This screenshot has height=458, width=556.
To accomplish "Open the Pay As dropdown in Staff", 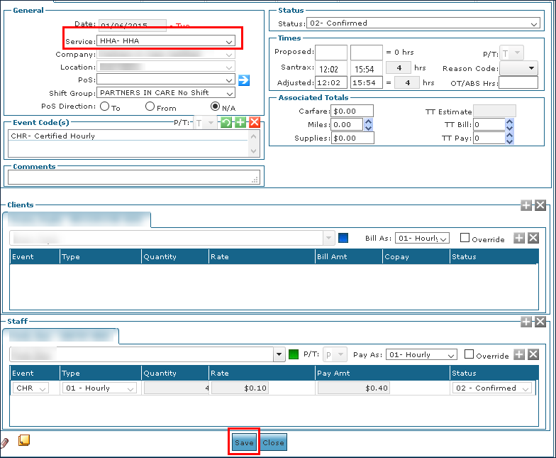I will 421,354.
